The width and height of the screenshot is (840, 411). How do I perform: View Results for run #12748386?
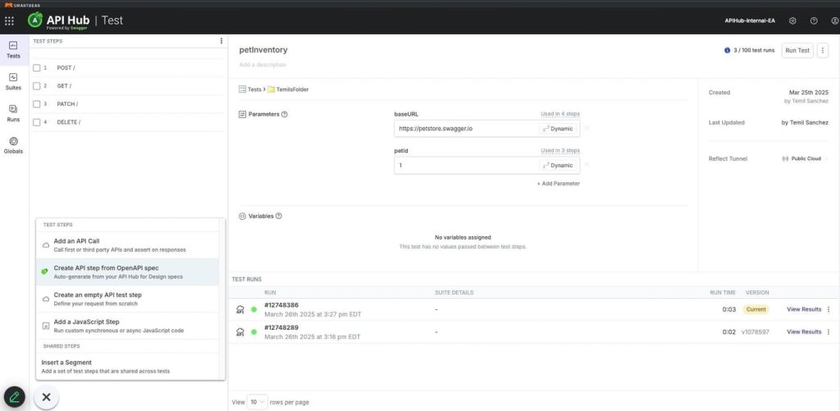coord(803,309)
